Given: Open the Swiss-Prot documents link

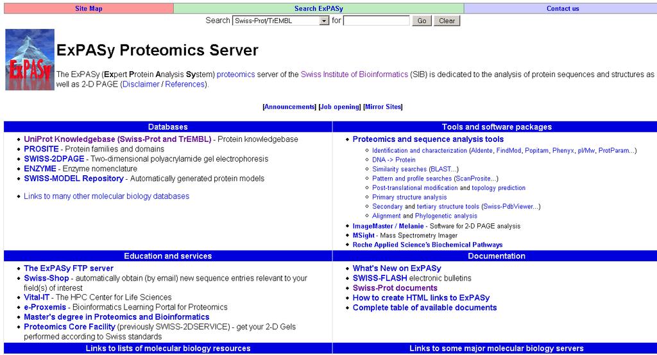Looking at the screenshot, I should (x=395, y=288).
